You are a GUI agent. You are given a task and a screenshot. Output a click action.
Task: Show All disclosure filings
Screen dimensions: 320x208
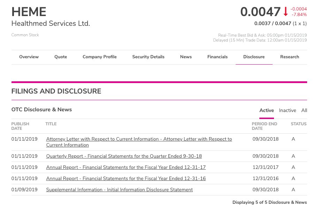(304, 110)
